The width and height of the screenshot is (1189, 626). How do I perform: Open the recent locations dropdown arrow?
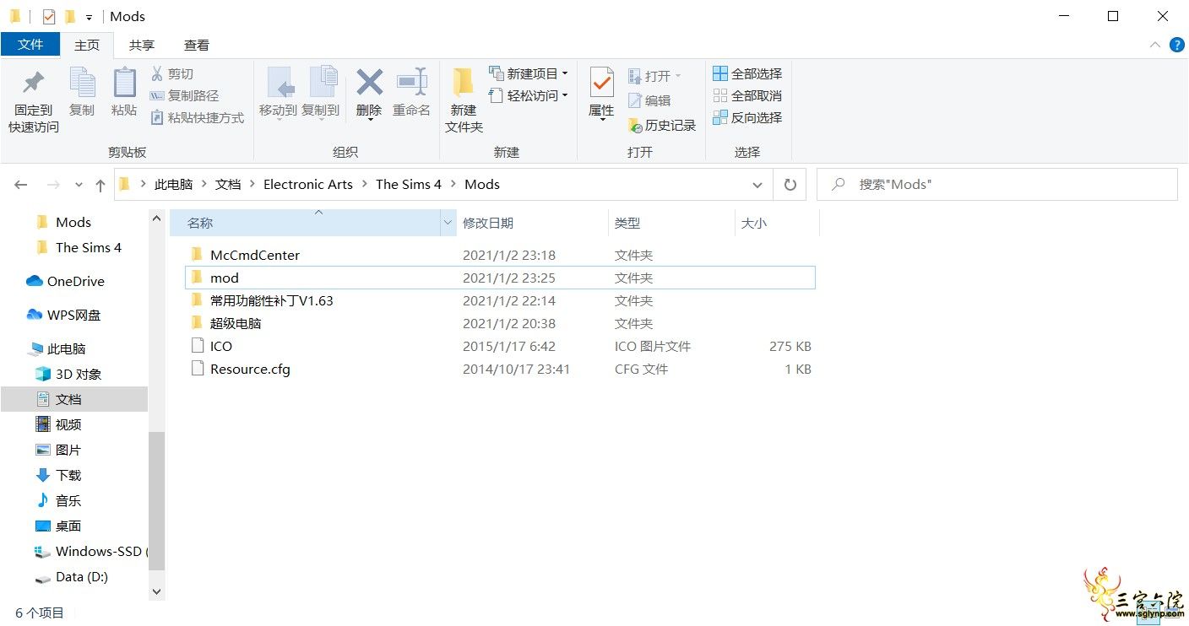click(79, 185)
